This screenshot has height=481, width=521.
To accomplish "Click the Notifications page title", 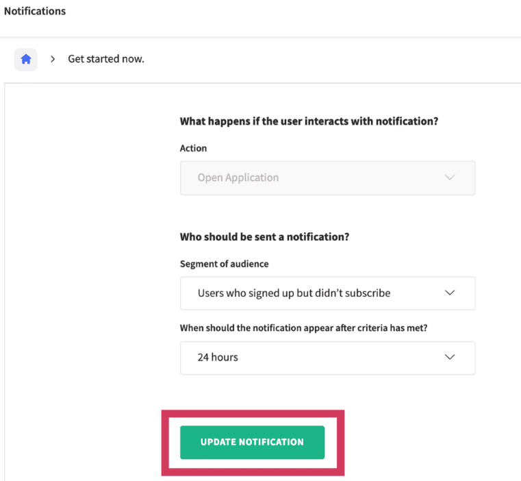I will click(x=35, y=12).
